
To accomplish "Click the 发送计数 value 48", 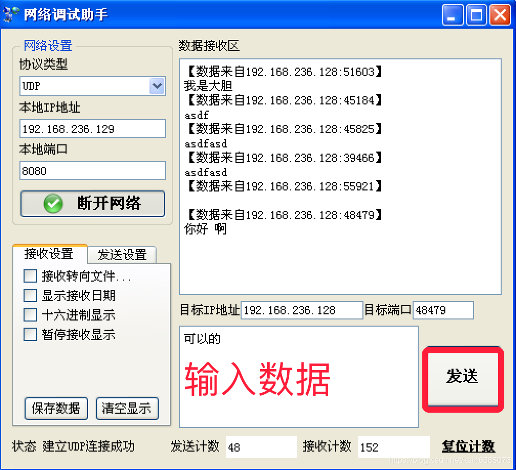I will pos(261,447).
